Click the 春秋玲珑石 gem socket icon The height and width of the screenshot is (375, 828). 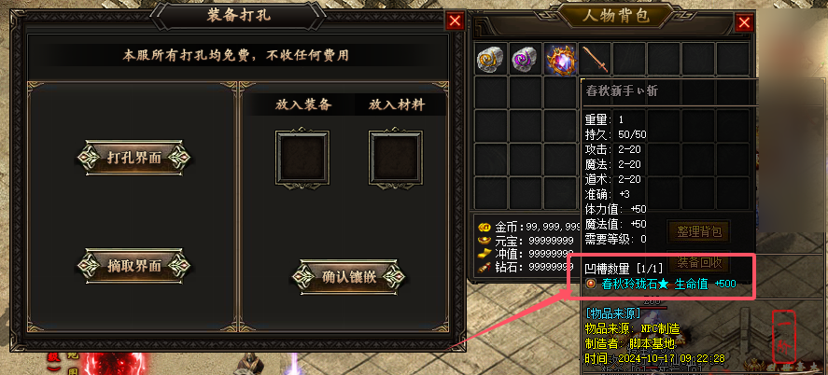point(592,284)
